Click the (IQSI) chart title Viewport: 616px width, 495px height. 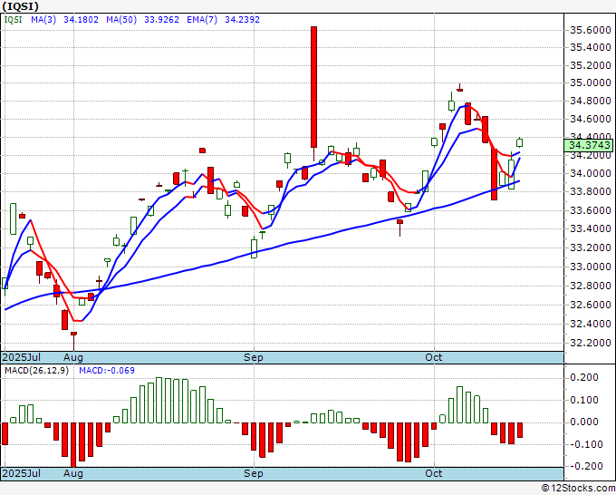20,6
